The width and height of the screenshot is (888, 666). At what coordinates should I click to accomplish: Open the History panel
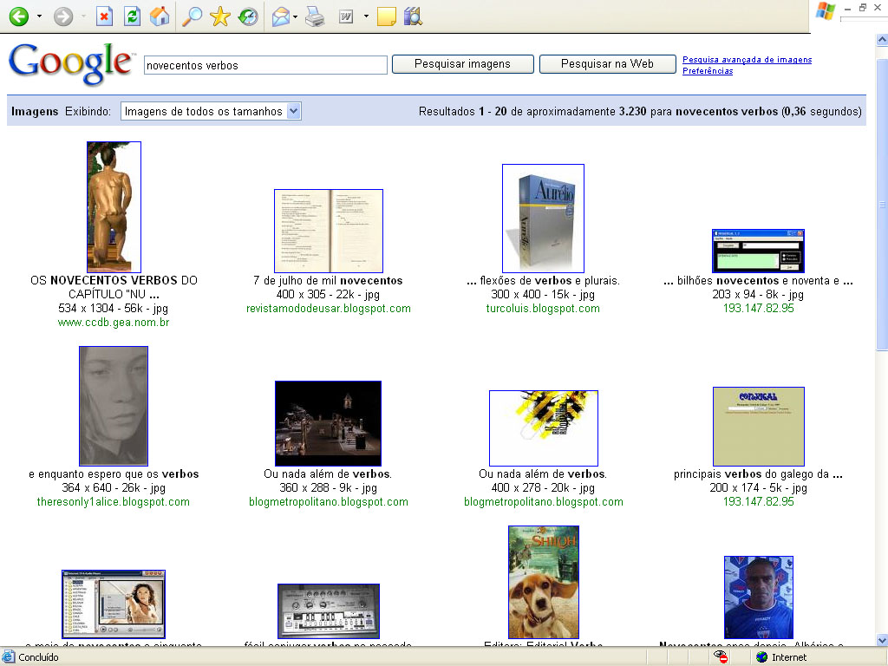tap(248, 16)
